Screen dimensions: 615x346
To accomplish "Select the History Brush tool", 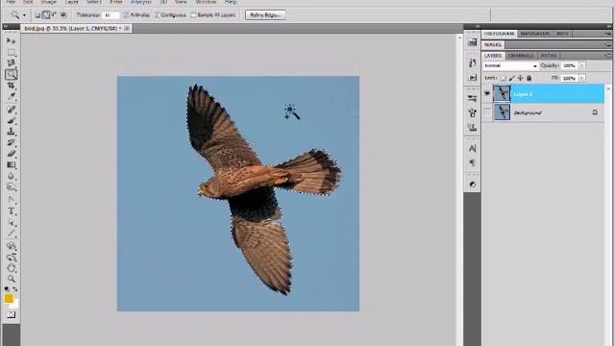I will click(11, 142).
